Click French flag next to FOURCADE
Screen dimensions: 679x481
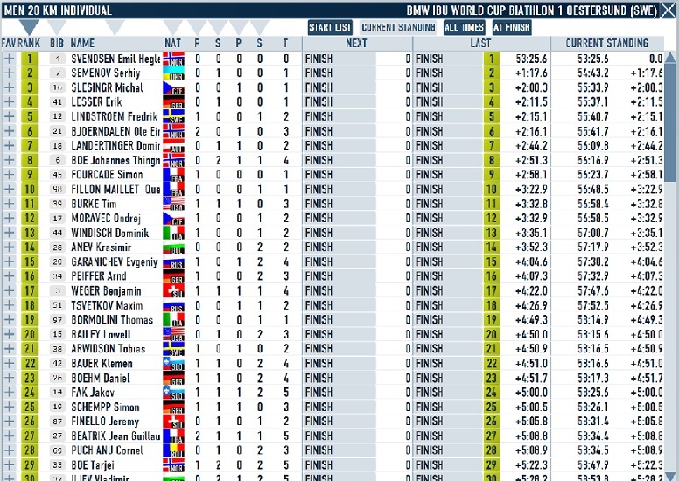pos(173,175)
